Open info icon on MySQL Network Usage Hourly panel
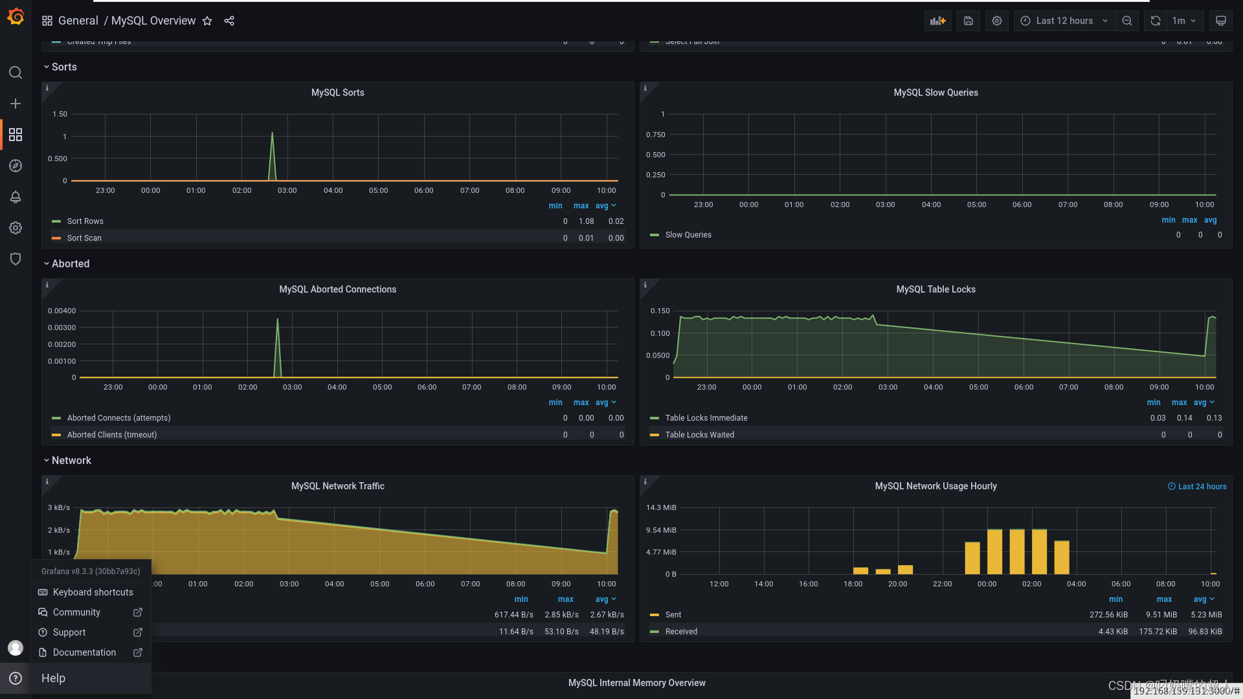The image size is (1243, 699). pyautogui.click(x=645, y=482)
